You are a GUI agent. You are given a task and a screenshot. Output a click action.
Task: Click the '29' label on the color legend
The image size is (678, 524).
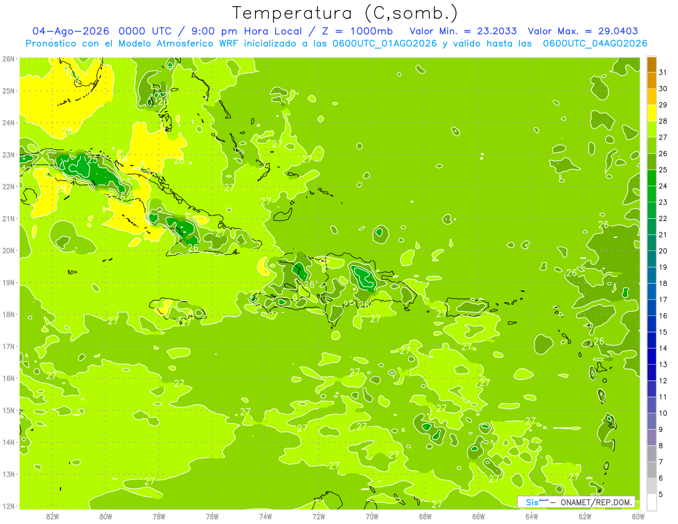[x=663, y=105]
